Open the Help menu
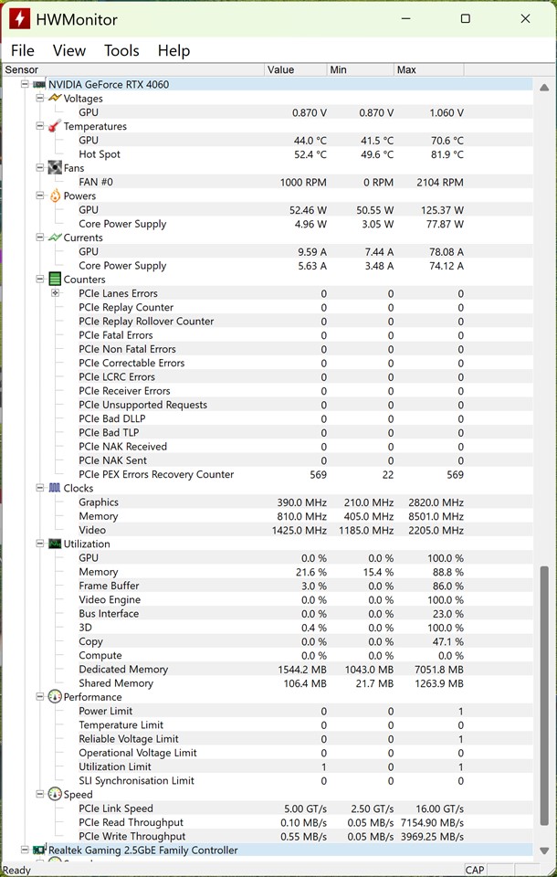Viewport: 557px width, 877px height. point(173,50)
